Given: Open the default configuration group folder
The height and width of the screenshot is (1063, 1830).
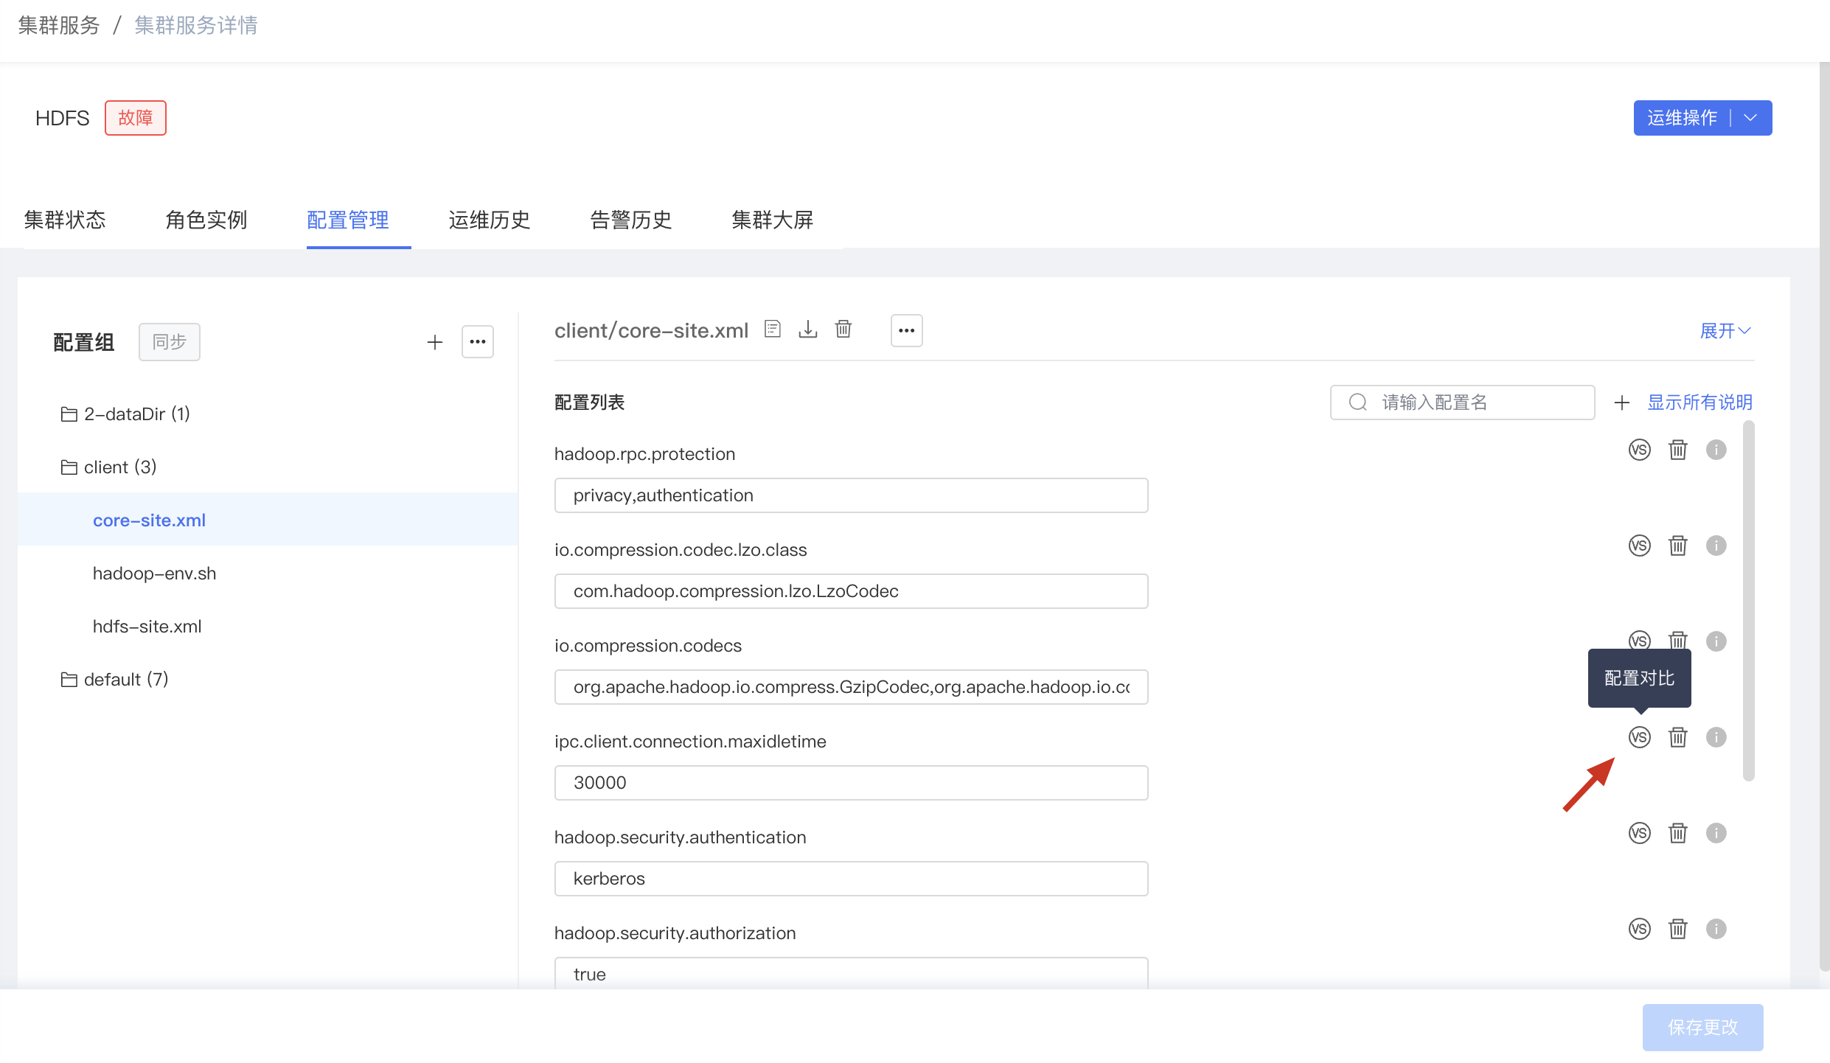Looking at the screenshot, I should point(126,679).
